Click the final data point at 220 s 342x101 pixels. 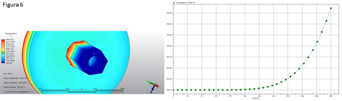pos(331,8)
